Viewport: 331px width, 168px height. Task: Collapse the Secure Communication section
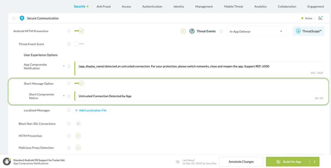(x=14, y=18)
